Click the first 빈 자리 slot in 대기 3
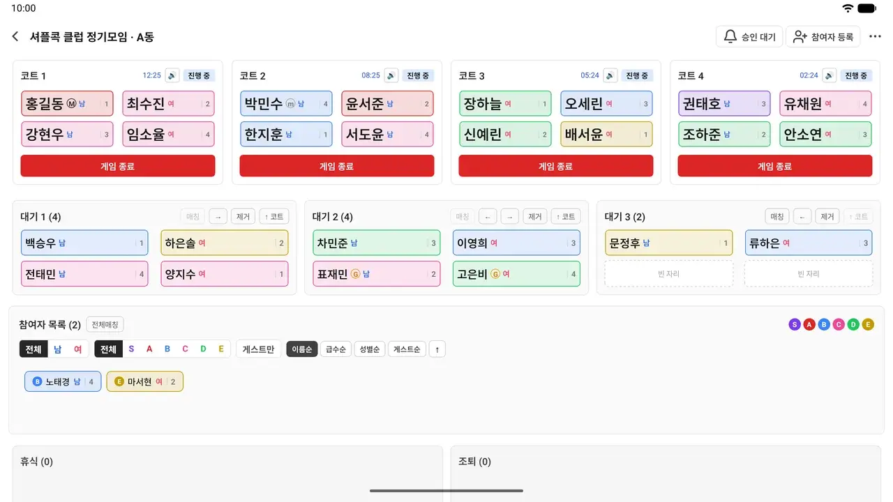The image size is (893, 502). (669, 273)
